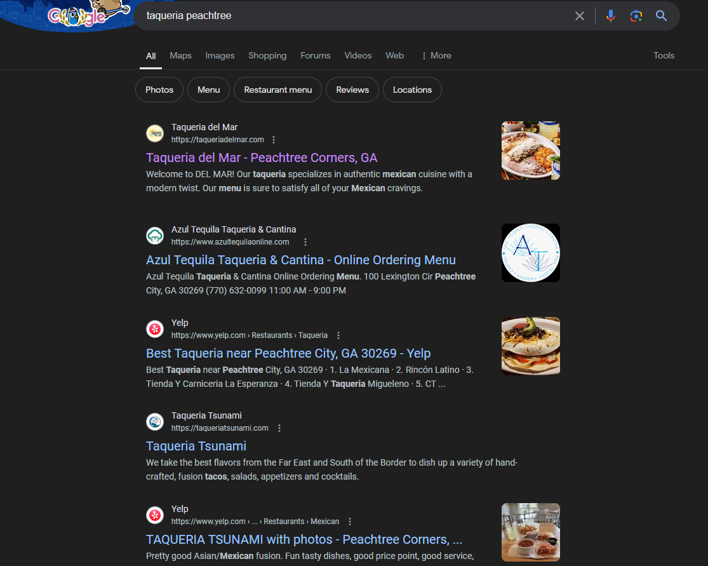Open TAQUERIA TSUNAMI with photos Yelp link
The image size is (708, 566).
(x=304, y=539)
